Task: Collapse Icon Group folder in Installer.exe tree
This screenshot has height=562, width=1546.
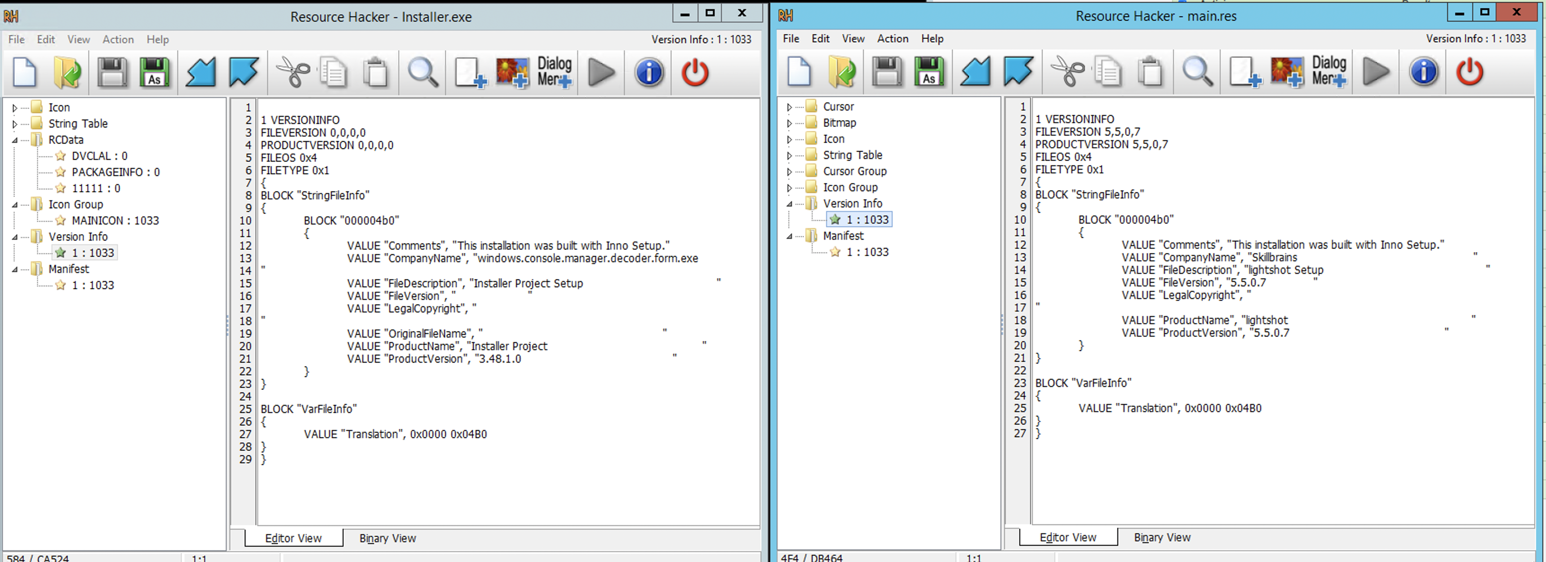Action: [x=14, y=205]
